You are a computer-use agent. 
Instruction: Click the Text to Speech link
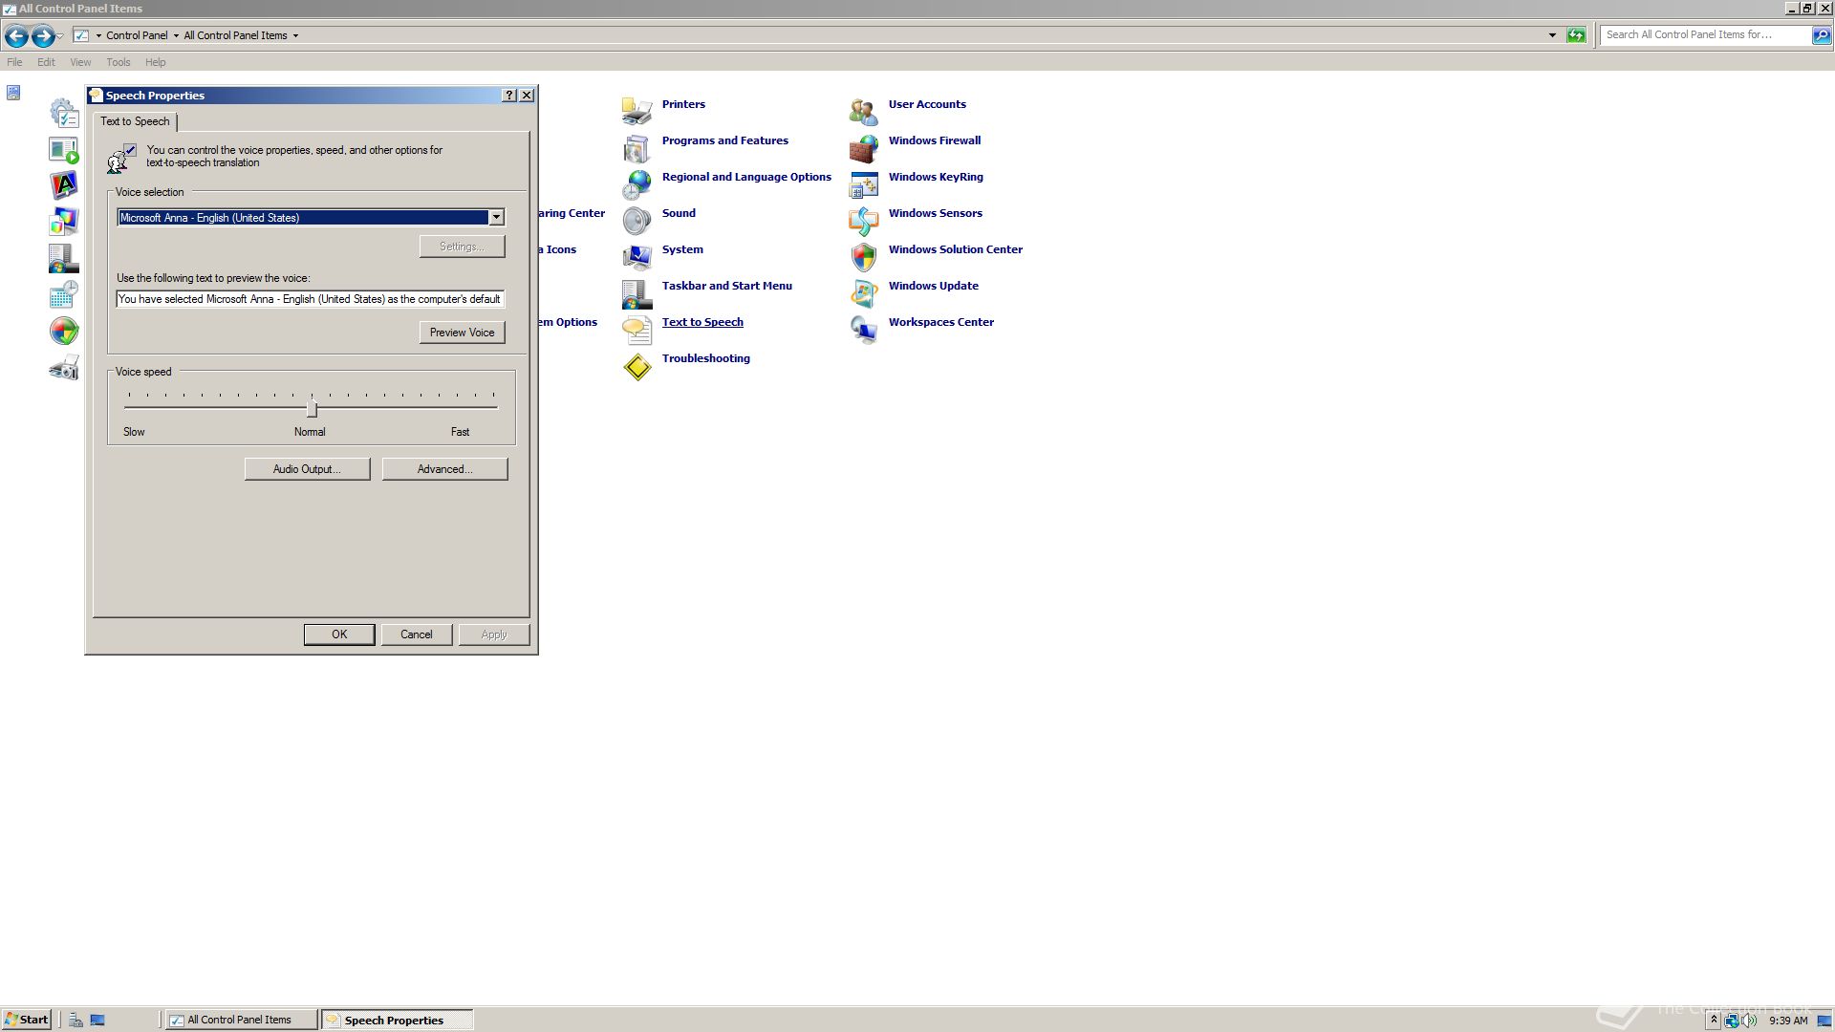702,322
